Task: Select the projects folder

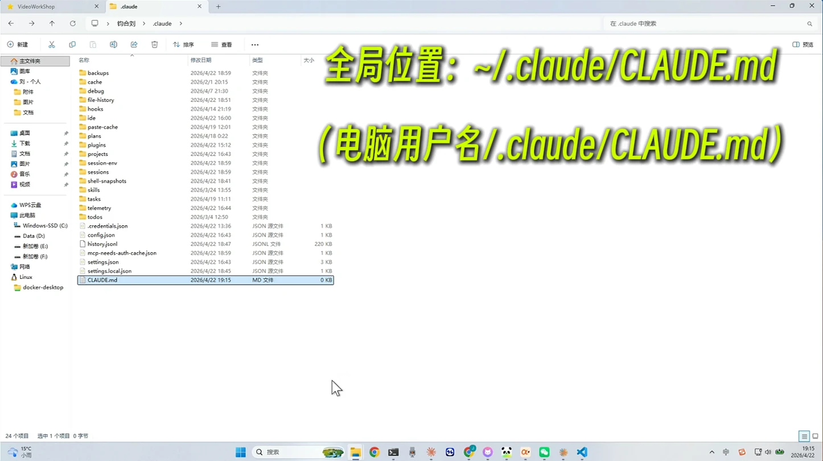Action: [205, 154]
